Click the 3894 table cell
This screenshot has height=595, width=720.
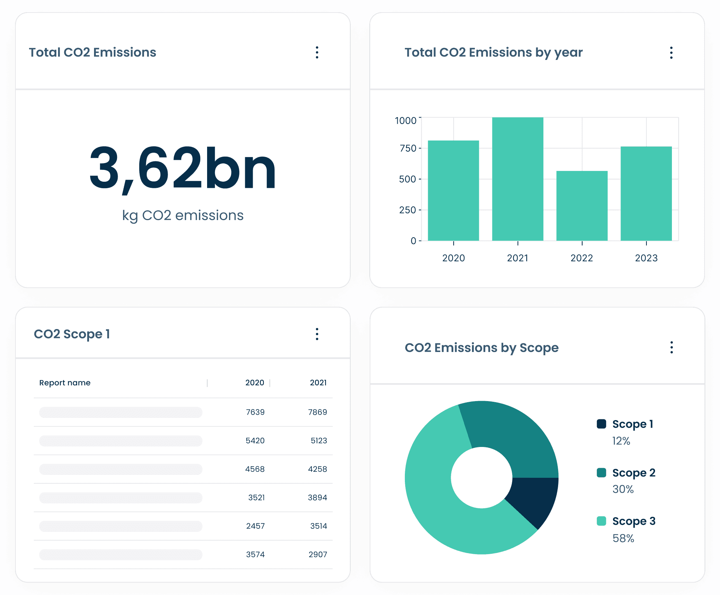318,498
